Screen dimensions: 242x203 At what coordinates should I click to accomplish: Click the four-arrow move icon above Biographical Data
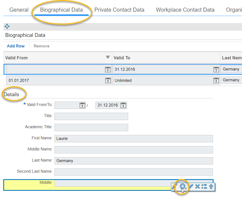(7, 27)
